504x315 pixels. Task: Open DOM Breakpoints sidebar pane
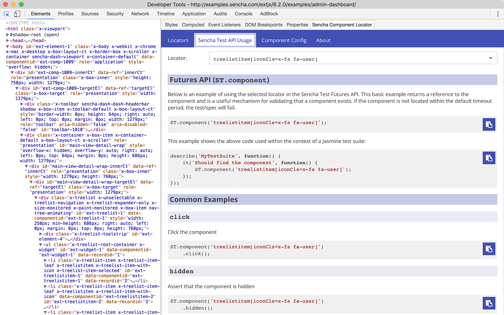point(264,25)
